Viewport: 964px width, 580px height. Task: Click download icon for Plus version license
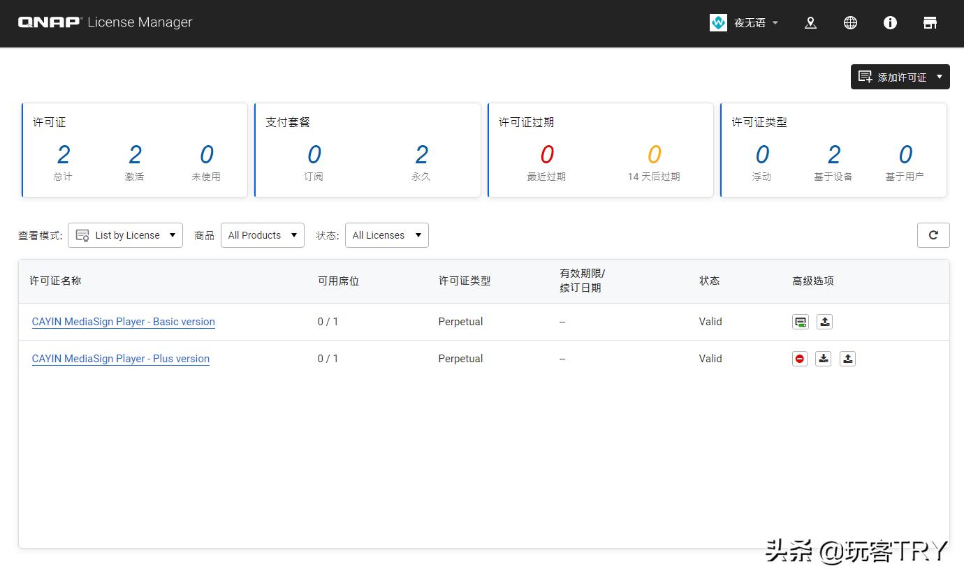pyautogui.click(x=824, y=359)
